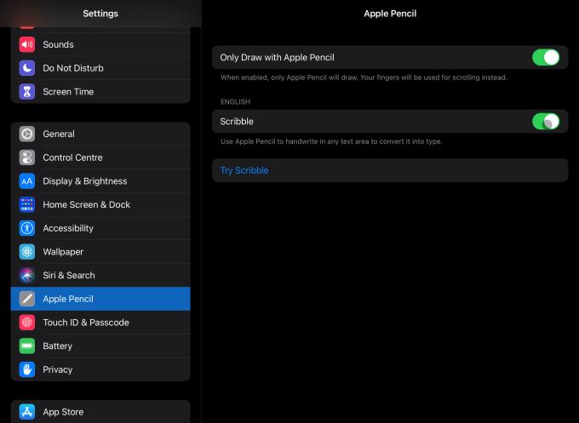Screen dimensions: 579x423
Task: Open Sounds settings
Action: coord(100,44)
